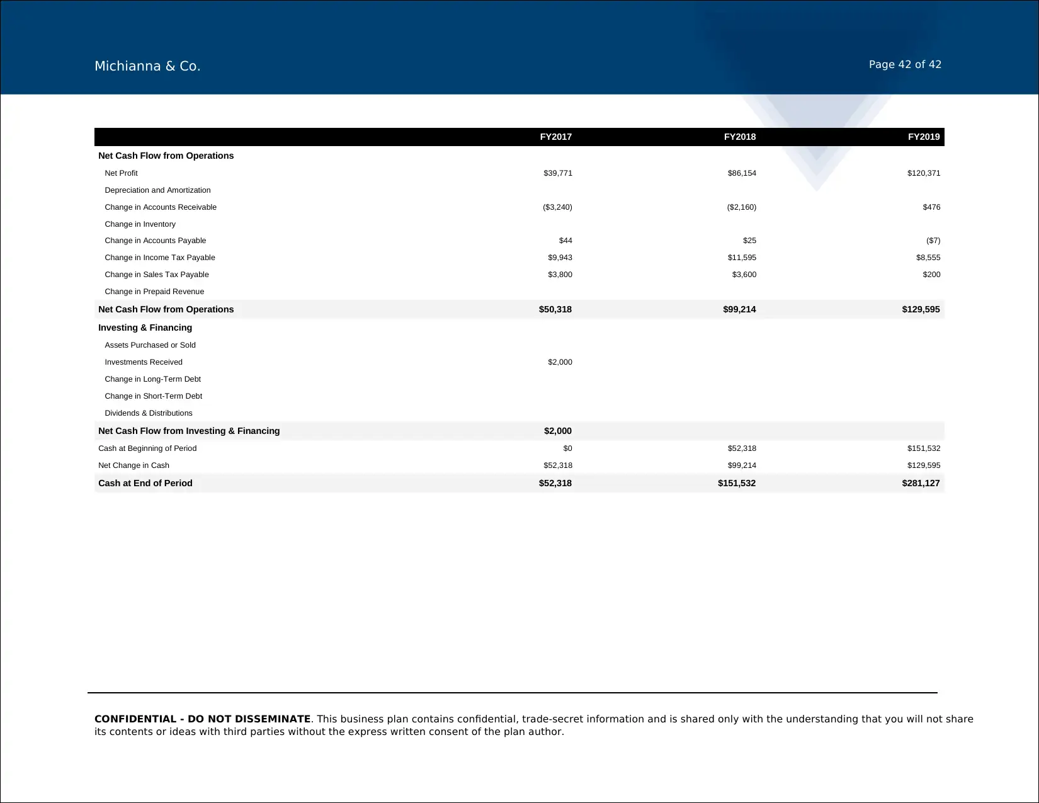The width and height of the screenshot is (1039, 803).
Task: Click Net Profit value $86,154
Action: [742, 173]
